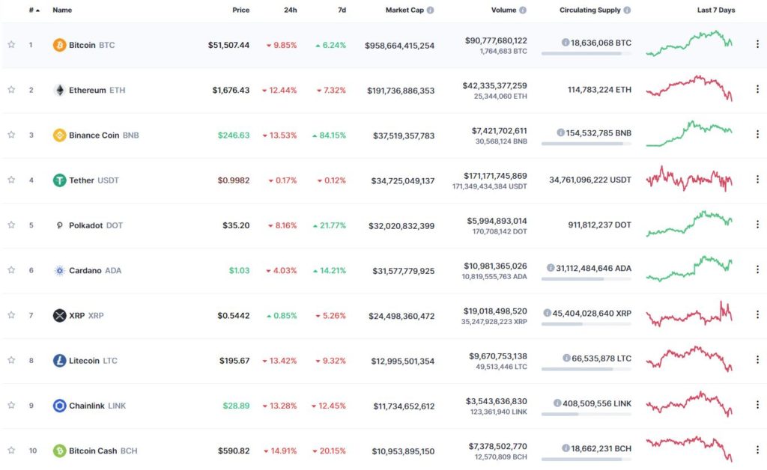Show Market Cap info tooltip icon
The width and height of the screenshot is (767, 470).
pos(430,10)
